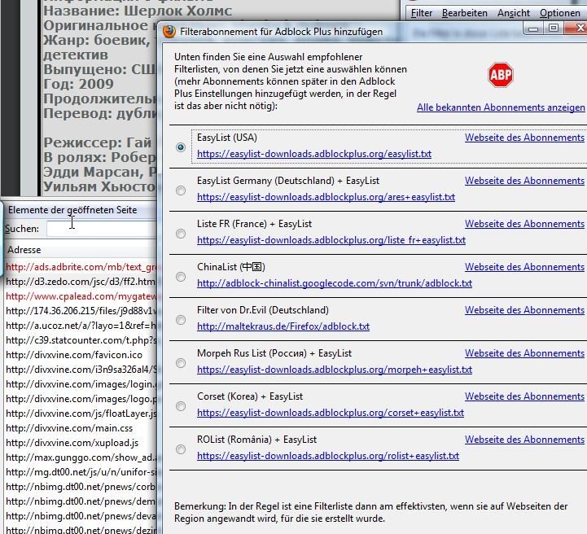This screenshot has width=587, height=534.
Task: Open Webseite des Abonnements for Liste FR
Action: 524,224
